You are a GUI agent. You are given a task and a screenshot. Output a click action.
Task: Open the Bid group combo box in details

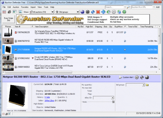pos(136,85)
